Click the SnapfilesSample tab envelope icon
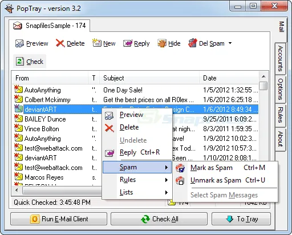The height and width of the screenshot is (235, 292). point(18,26)
